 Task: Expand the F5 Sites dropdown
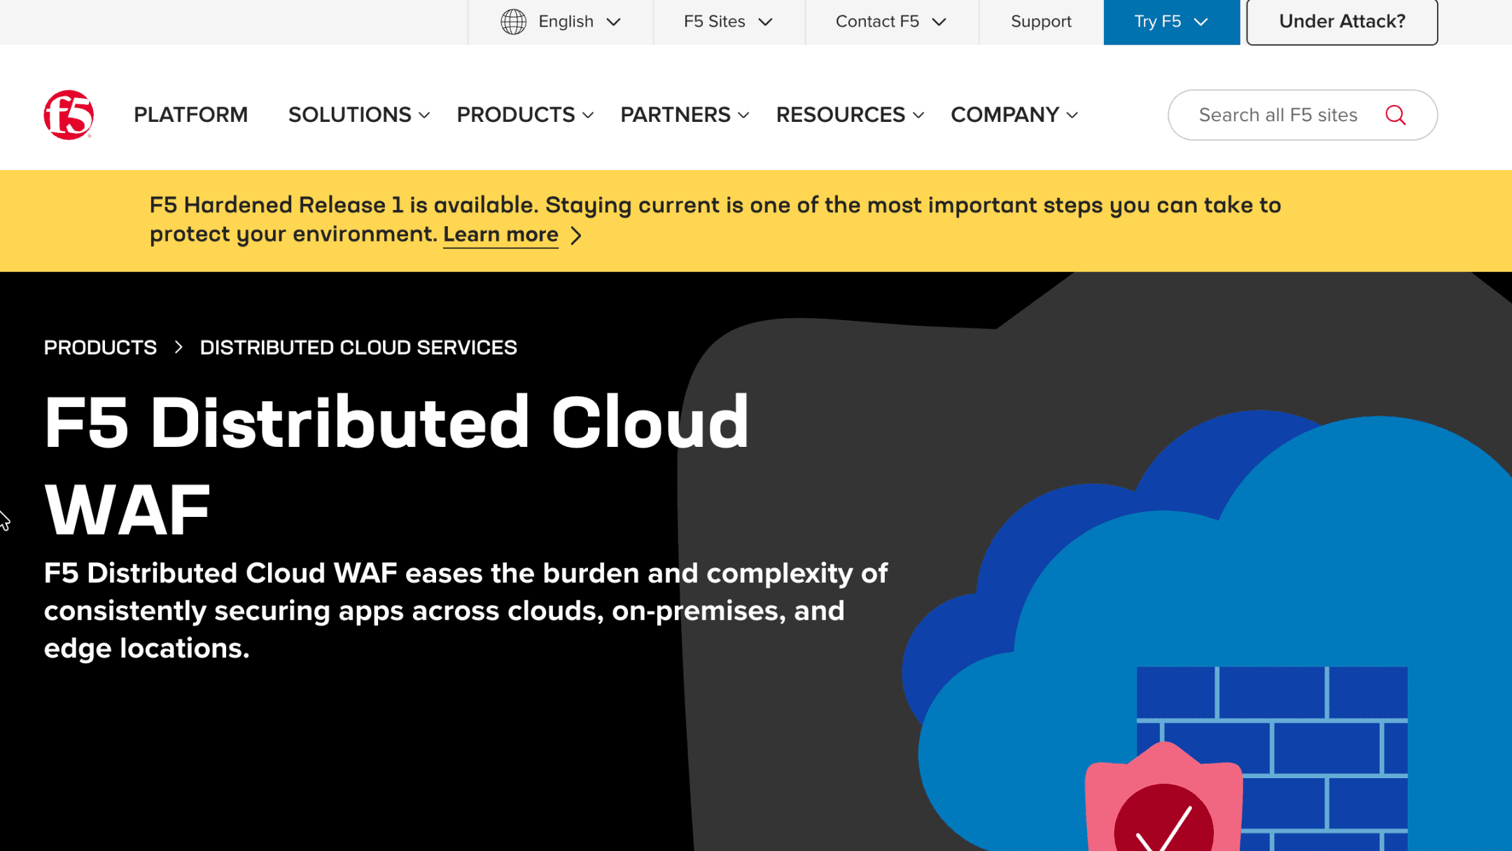click(x=729, y=22)
